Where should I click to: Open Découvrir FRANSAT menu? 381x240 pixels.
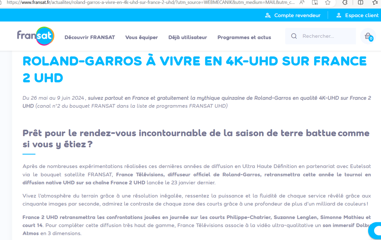point(90,37)
